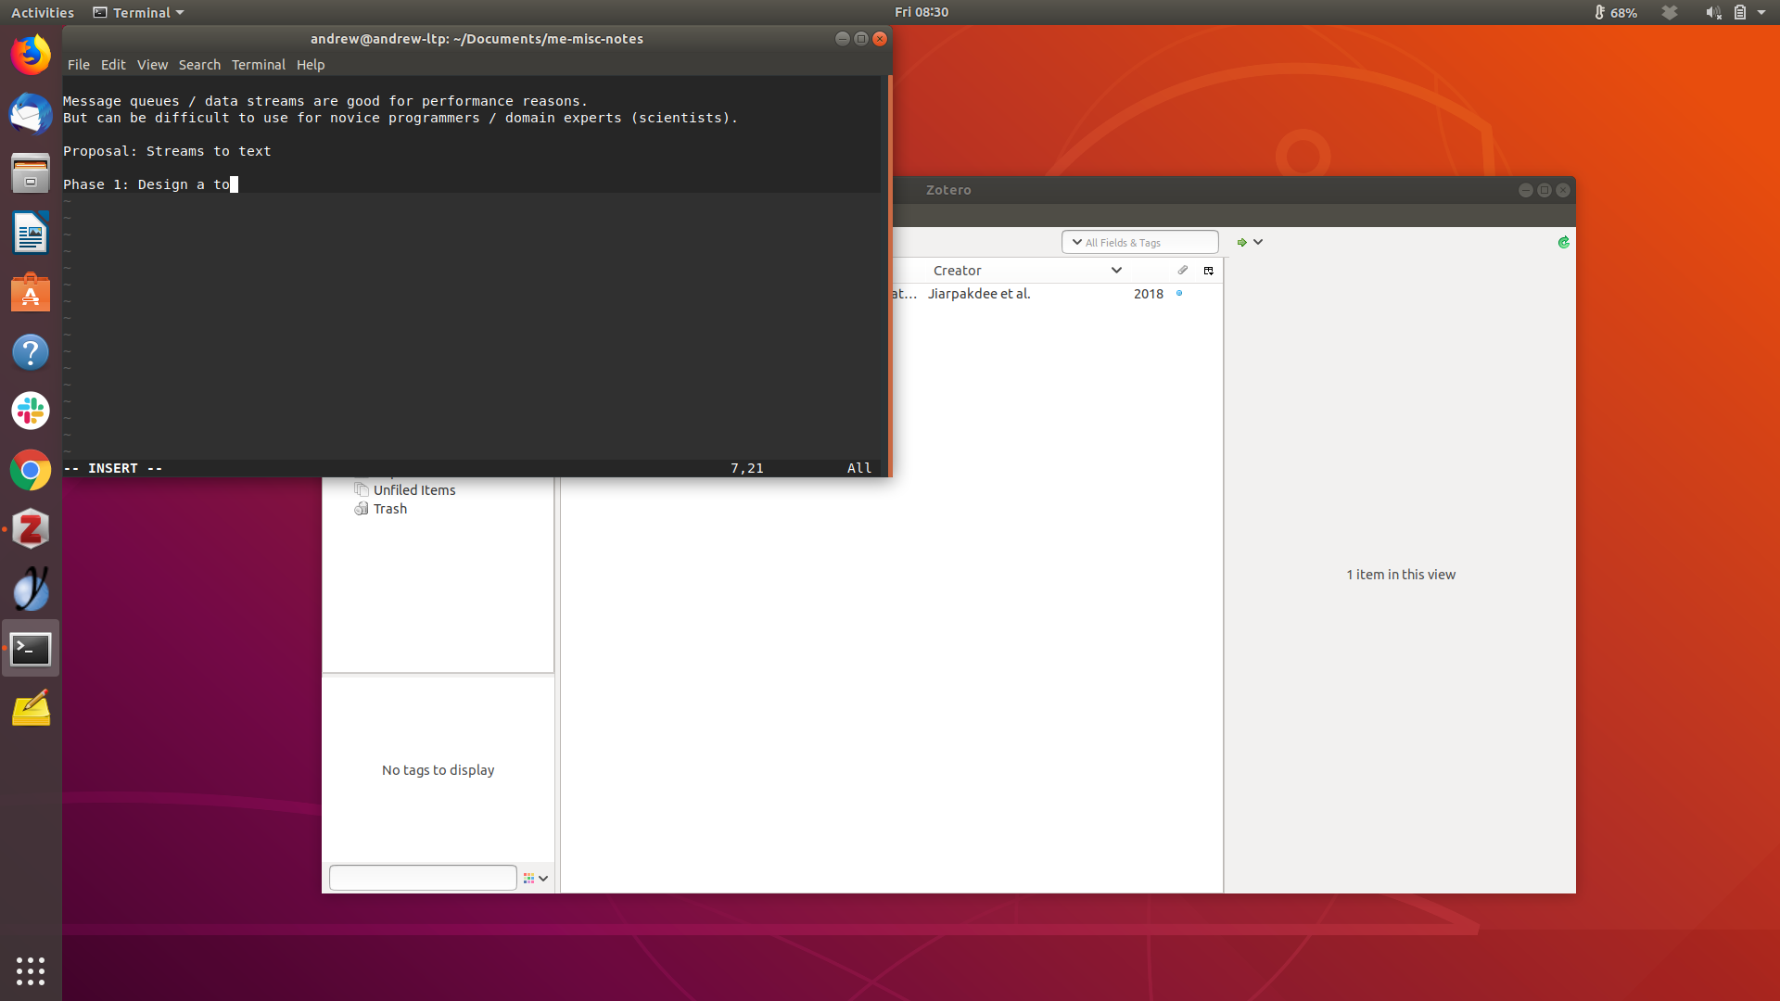Screen dimensions: 1780x1001
Task: Click the tag filter input field
Action: [x=423, y=878]
